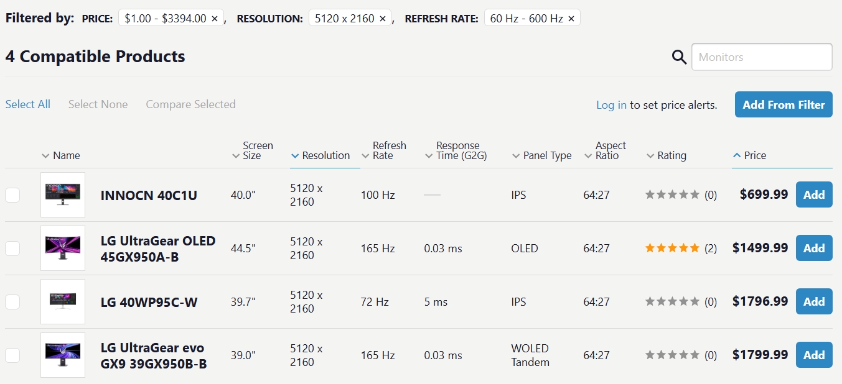
Task: Click the Select None link
Action: click(x=98, y=104)
